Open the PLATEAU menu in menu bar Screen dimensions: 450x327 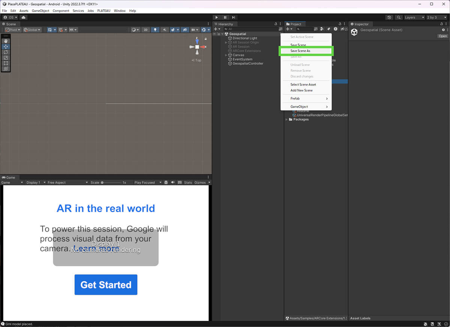104,11
